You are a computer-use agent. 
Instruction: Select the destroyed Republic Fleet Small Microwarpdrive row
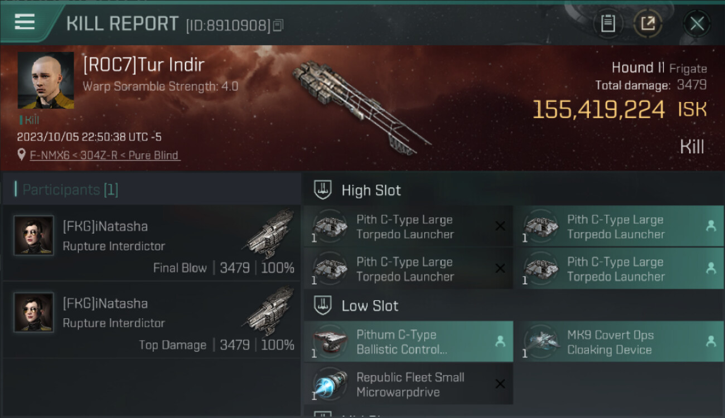click(408, 384)
